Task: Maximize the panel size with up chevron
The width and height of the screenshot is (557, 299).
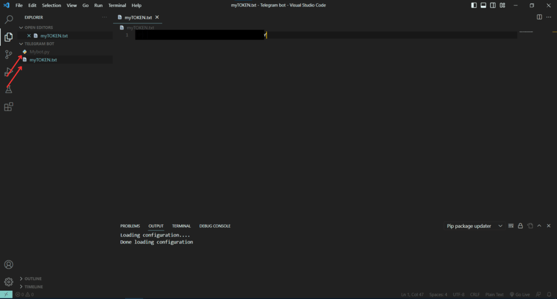Action: [539, 226]
